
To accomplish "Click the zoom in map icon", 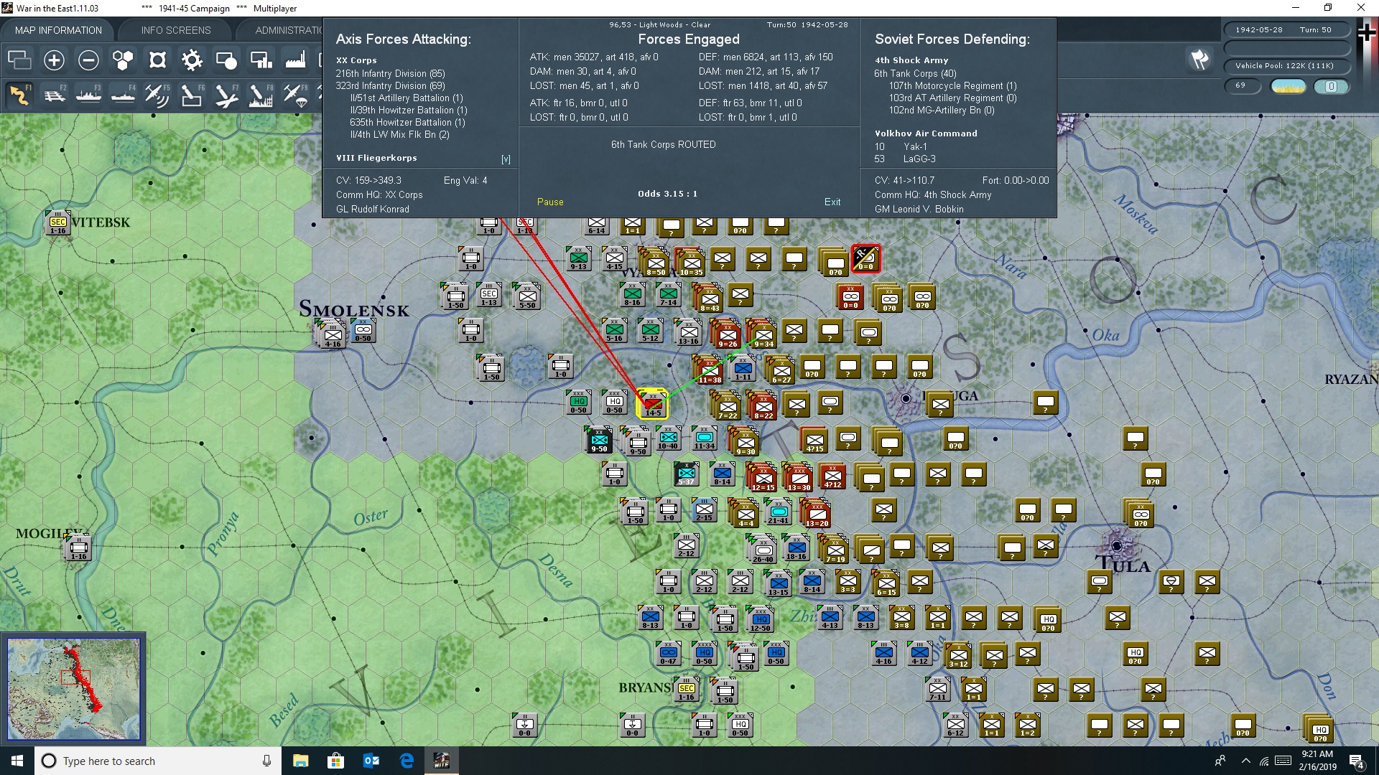I will (x=54, y=60).
